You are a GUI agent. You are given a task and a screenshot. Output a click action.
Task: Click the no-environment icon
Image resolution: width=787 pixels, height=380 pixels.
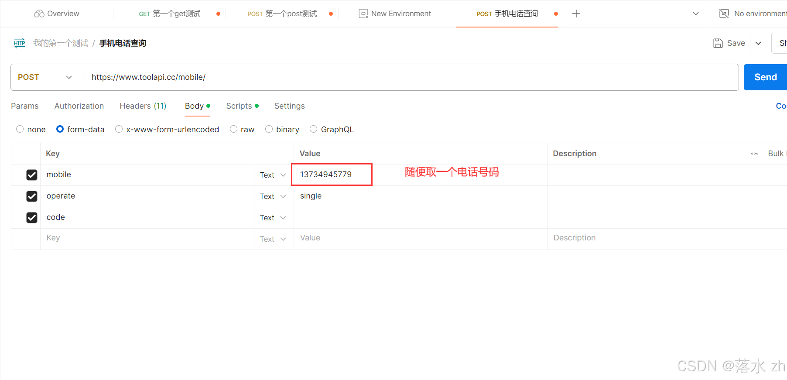(x=724, y=14)
